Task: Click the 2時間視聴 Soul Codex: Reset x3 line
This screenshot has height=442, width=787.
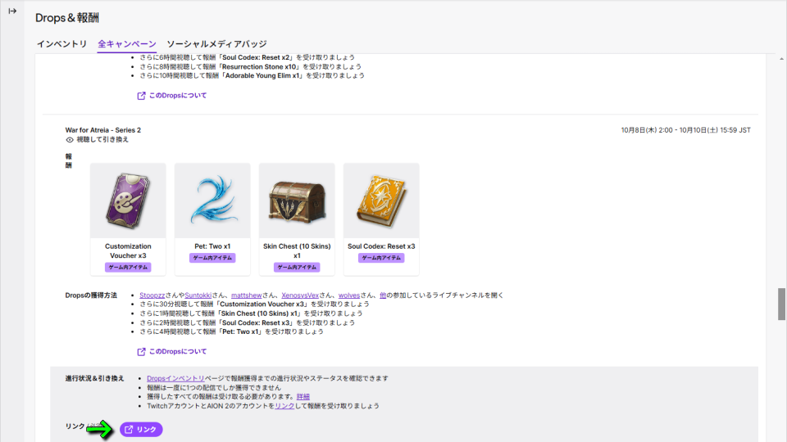Action: pos(247,322)
